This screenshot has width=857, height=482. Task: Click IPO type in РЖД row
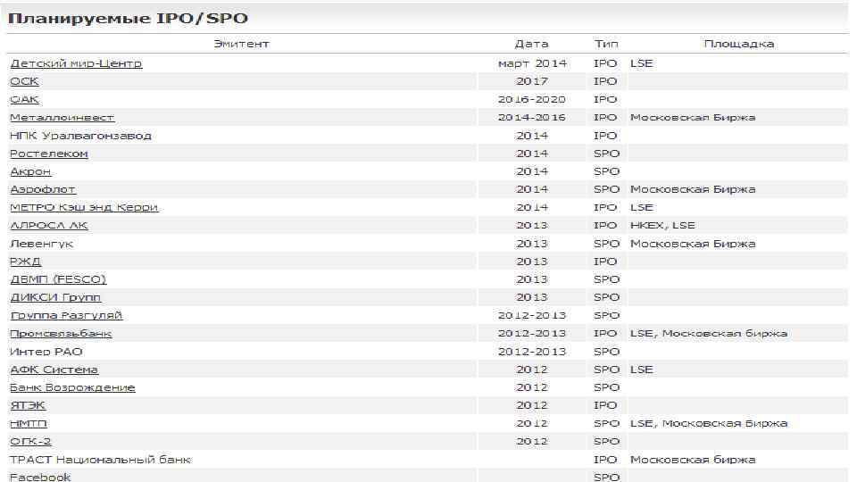pyautogui.click(x=605, y=262)
